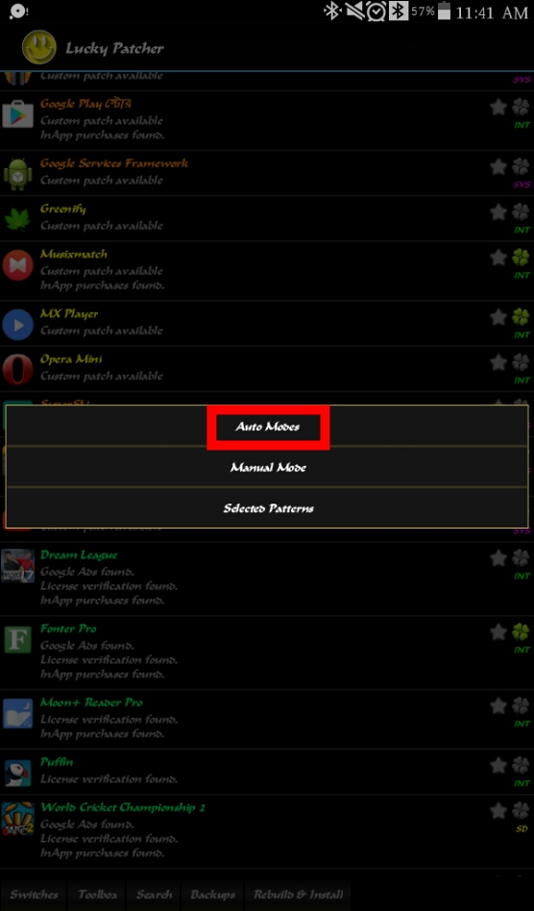Tap the Opera Mini red O icon
This screenshot has height=911, width=534.
tap(17, 370)
